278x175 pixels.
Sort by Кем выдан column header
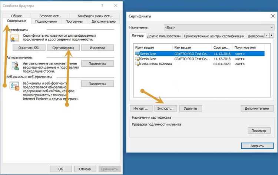pyautogui.click(x=192, y=47)
